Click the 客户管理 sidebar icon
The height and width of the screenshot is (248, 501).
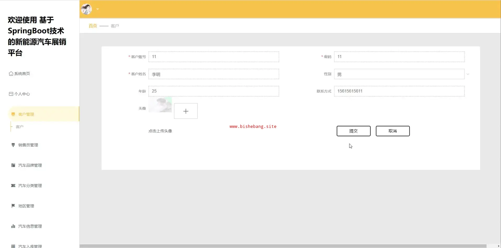(x=13, y=114)
